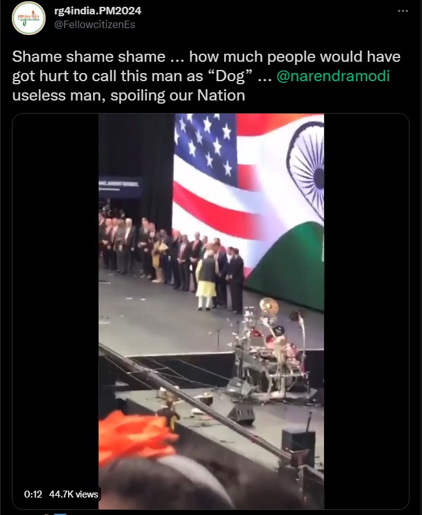Image resolution: width=422 pixels, height=515 pixels.
Task: Click the Ashoka Chakra wheel on Indian flag
Action: coord(305,170)
